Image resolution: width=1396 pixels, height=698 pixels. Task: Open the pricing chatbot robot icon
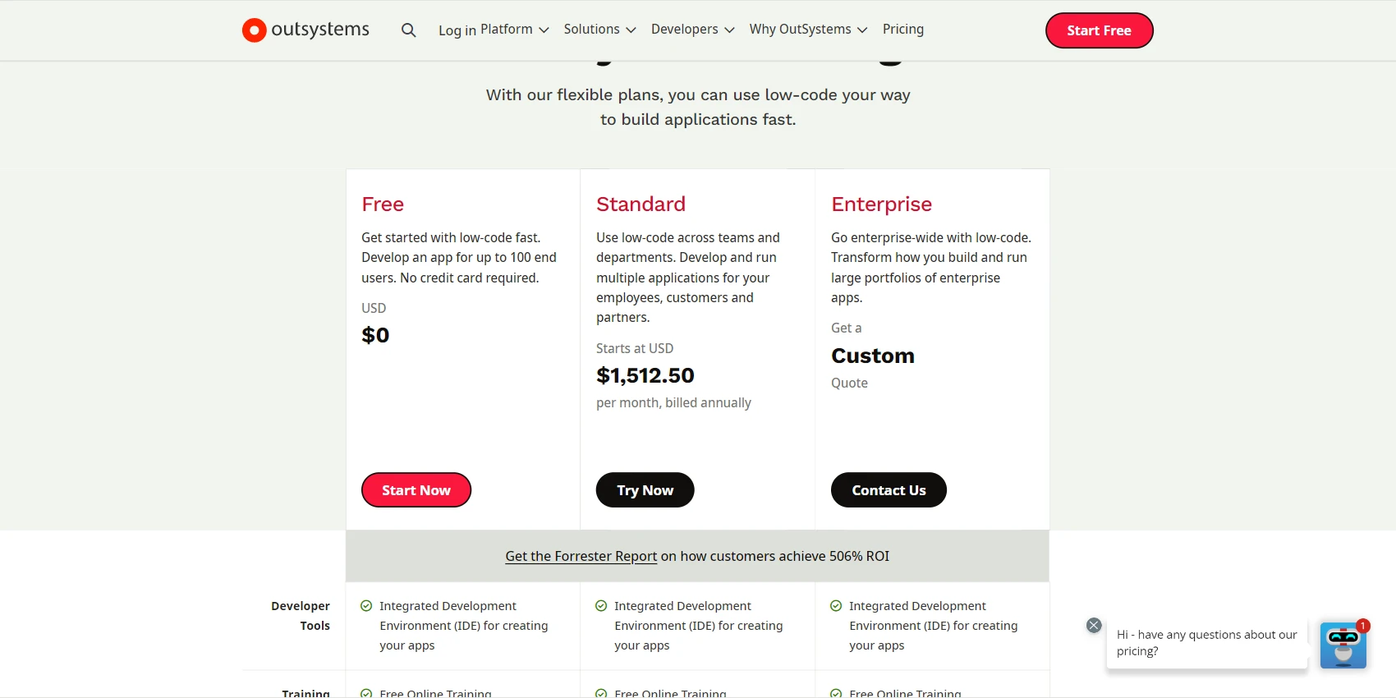[1343, 645]
